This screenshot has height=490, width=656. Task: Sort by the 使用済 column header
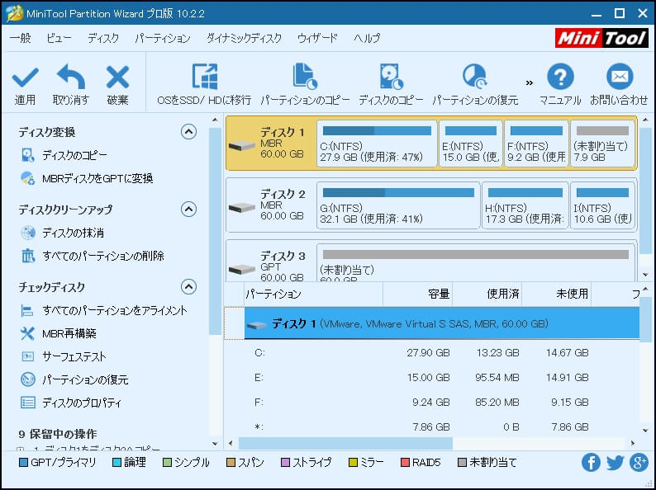click(x=487, y=294)
